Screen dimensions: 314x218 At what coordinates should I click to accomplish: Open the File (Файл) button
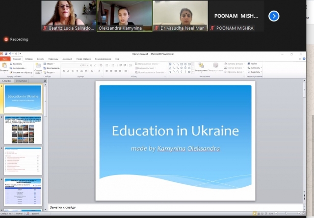tap(5, 59)
